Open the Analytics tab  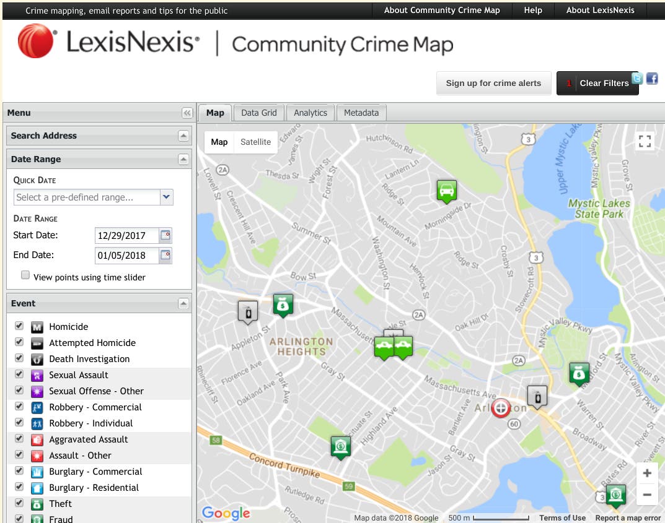click(x=310, y=113)
